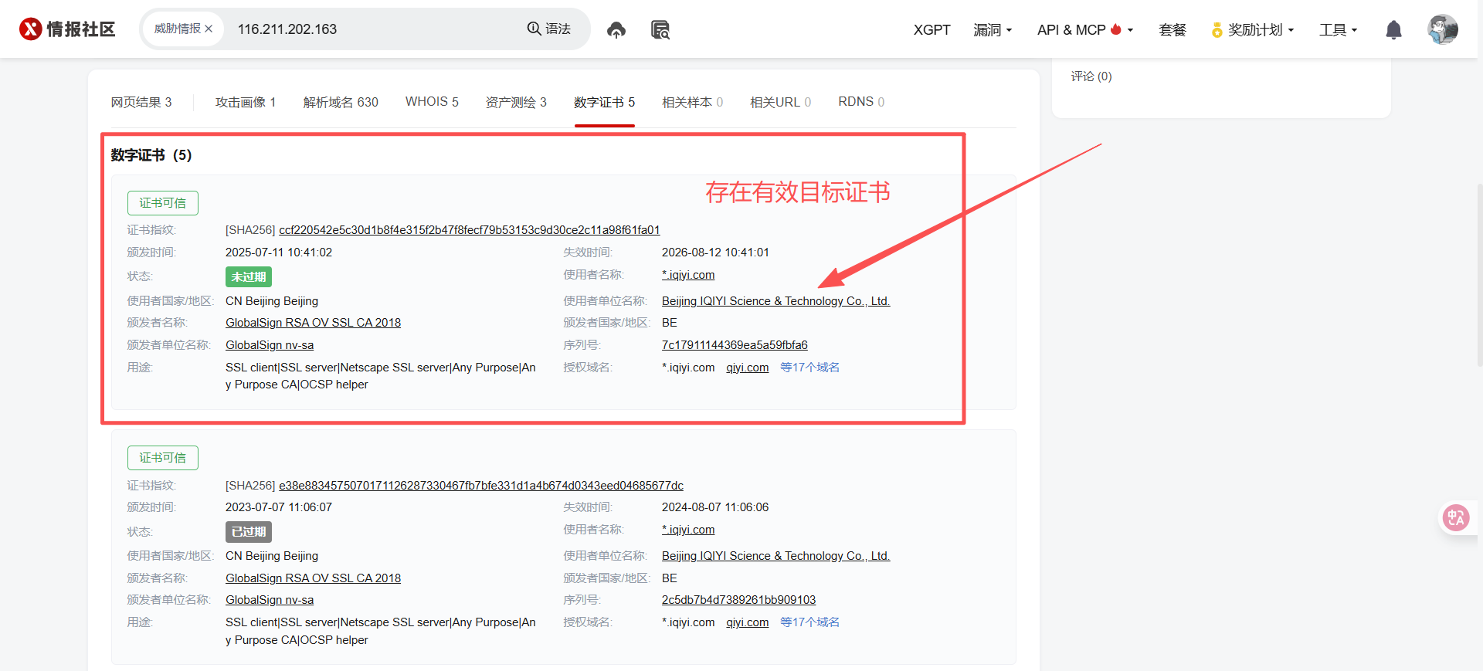Viewport: 1483px width, 671px height.
Task: Open the batch search document icon
Action: click(x=660, y=30)
